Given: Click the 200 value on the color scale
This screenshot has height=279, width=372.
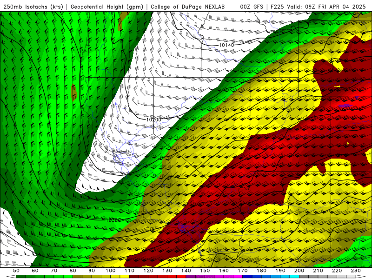Looking at the screenshot, I should (x=299, y=271).
